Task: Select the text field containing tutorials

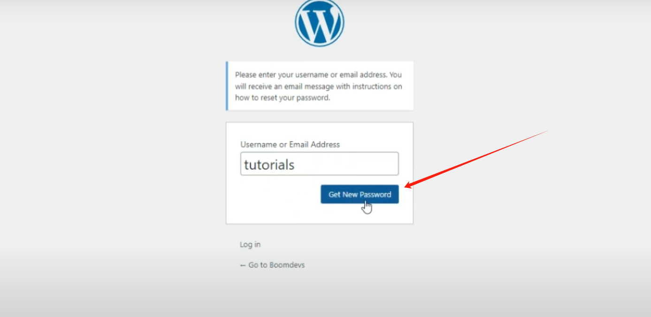Action: click(320, 164)
